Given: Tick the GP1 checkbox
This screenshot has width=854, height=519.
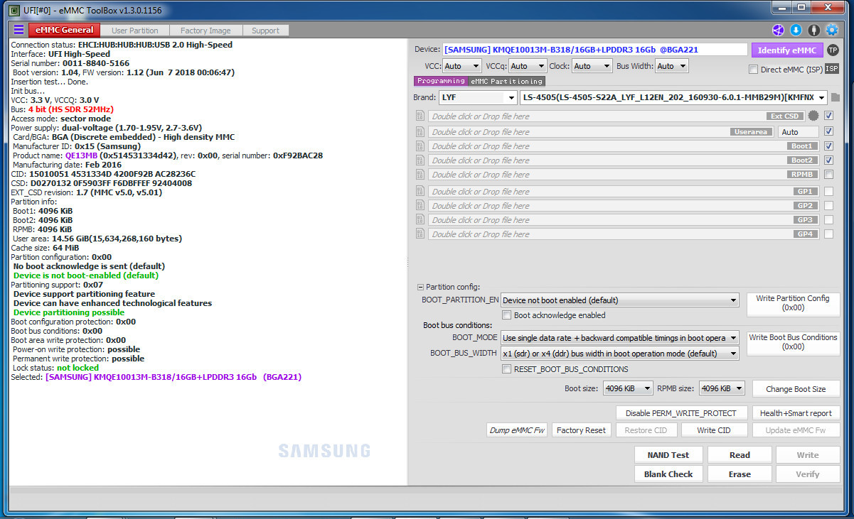Looking at the screenshot, I should tap(828, 191).
